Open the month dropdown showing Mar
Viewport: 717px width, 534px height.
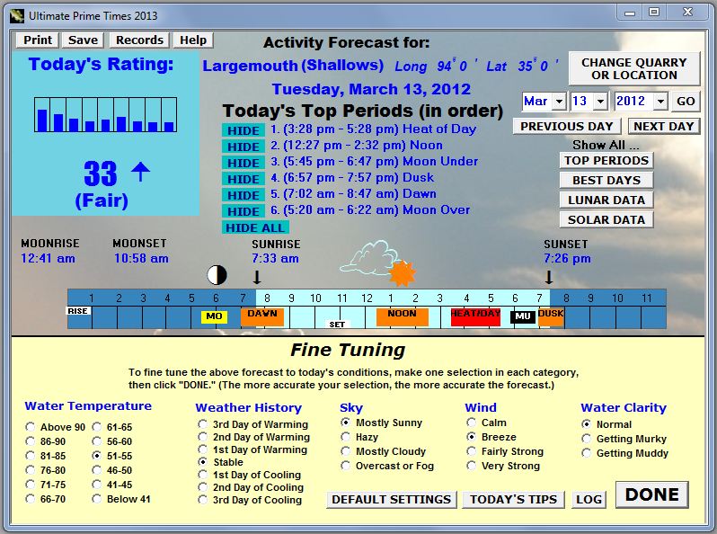tap(559, 101)
